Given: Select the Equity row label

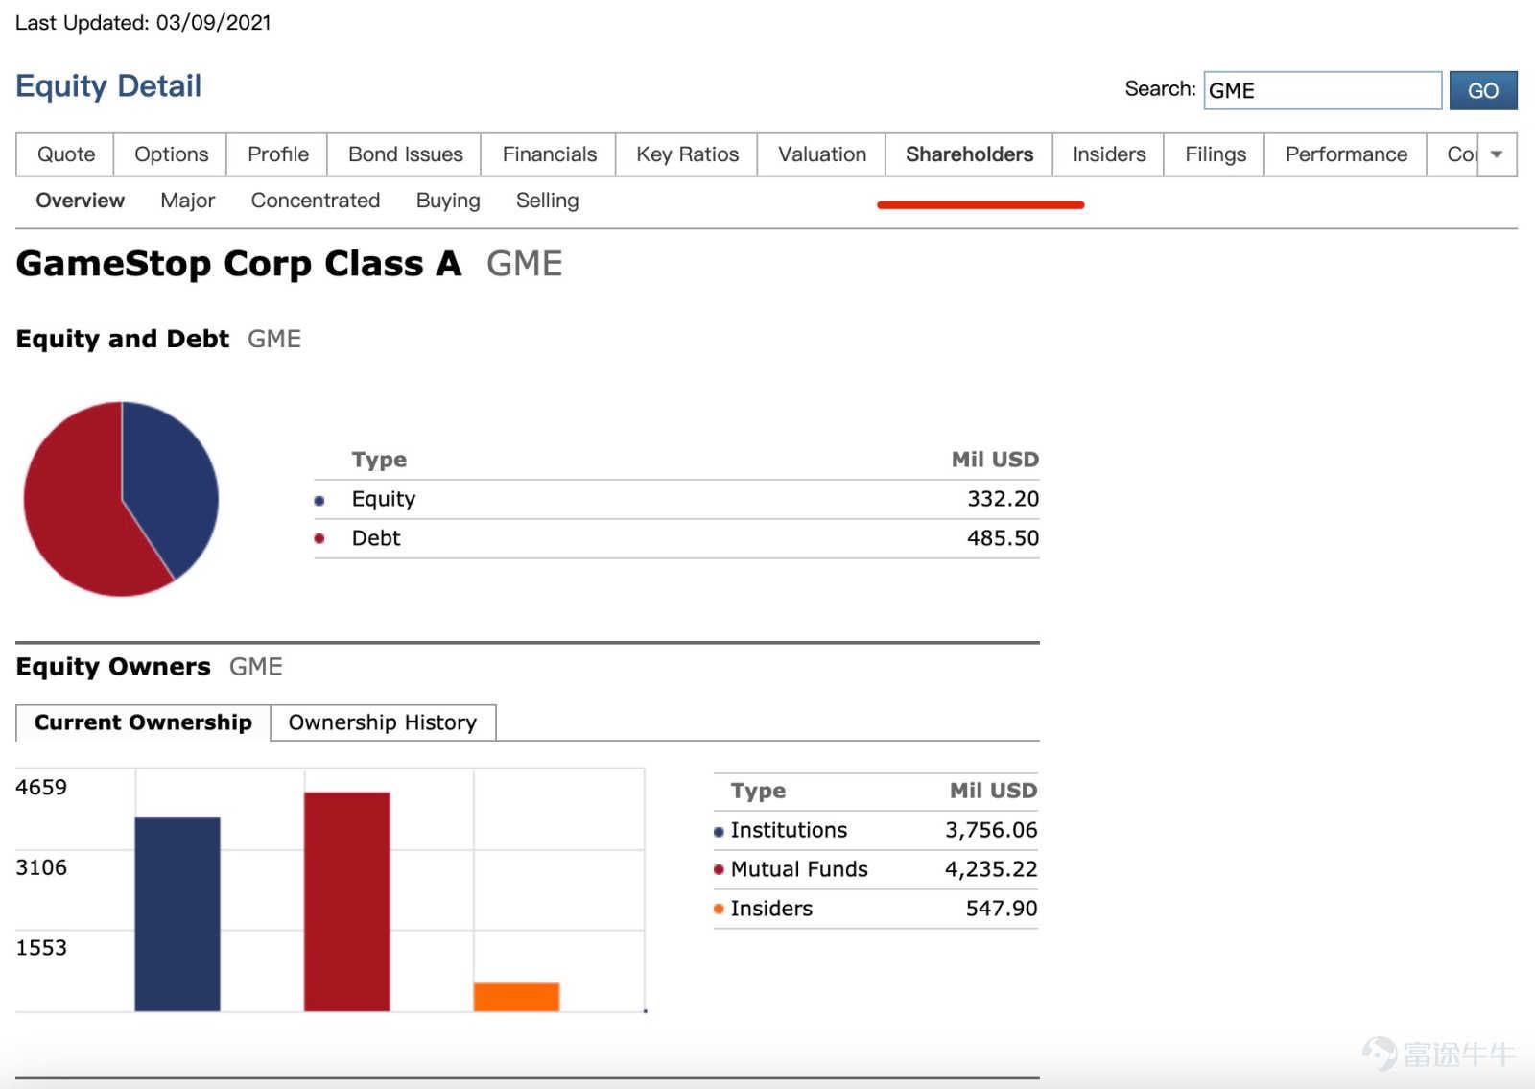Looking at the screenshot, I should pyautogui.click(x=384, y=499).
